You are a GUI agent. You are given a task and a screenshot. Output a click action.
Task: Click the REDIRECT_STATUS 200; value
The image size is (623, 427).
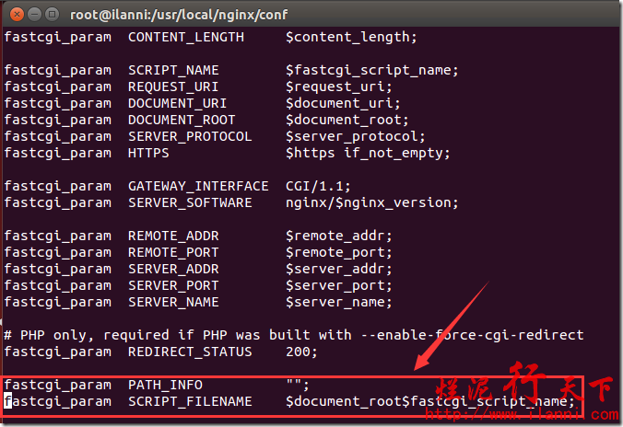[301, 352]
